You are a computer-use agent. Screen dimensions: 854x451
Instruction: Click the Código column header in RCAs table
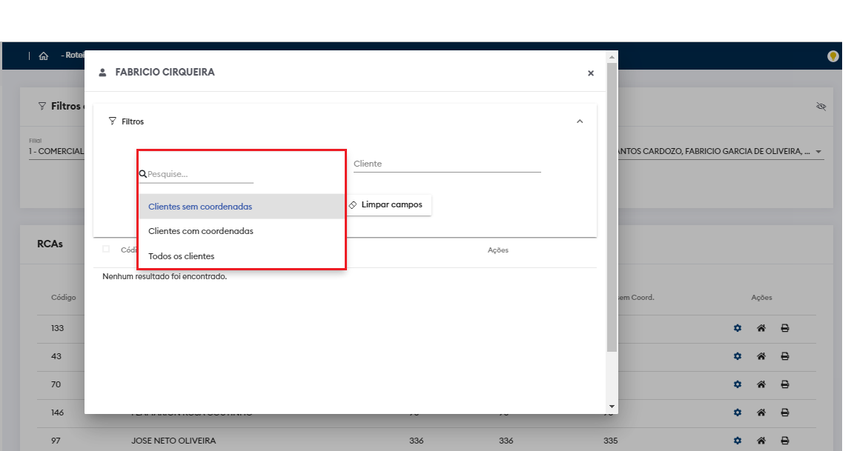64,298
